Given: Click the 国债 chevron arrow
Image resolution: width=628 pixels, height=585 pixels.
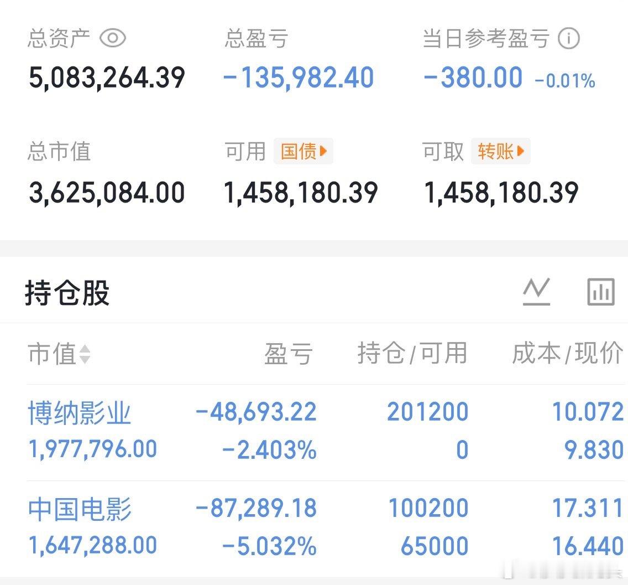Looking at the screenshot, I should click(324, 151).
